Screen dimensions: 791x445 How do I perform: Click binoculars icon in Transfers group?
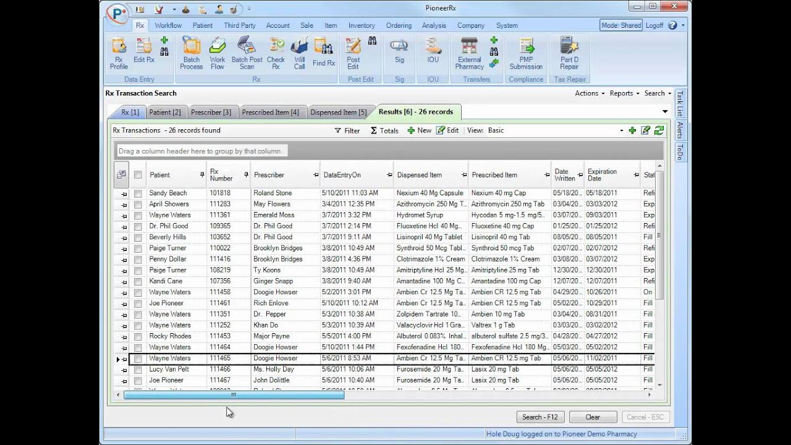click(x=494, y=52)
